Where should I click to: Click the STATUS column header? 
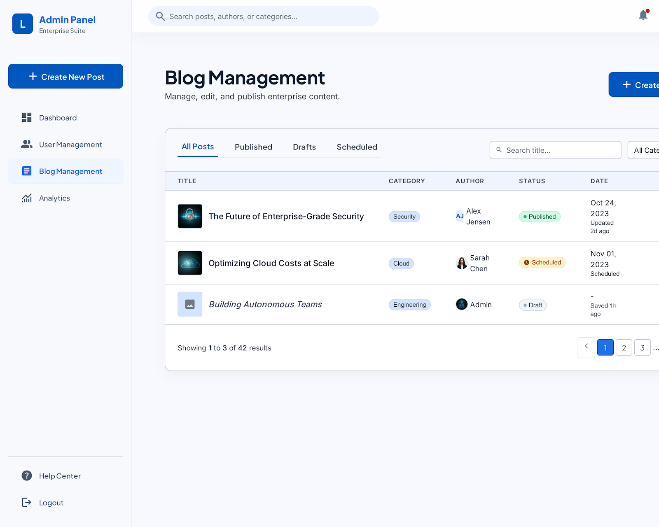pos(532,181)
